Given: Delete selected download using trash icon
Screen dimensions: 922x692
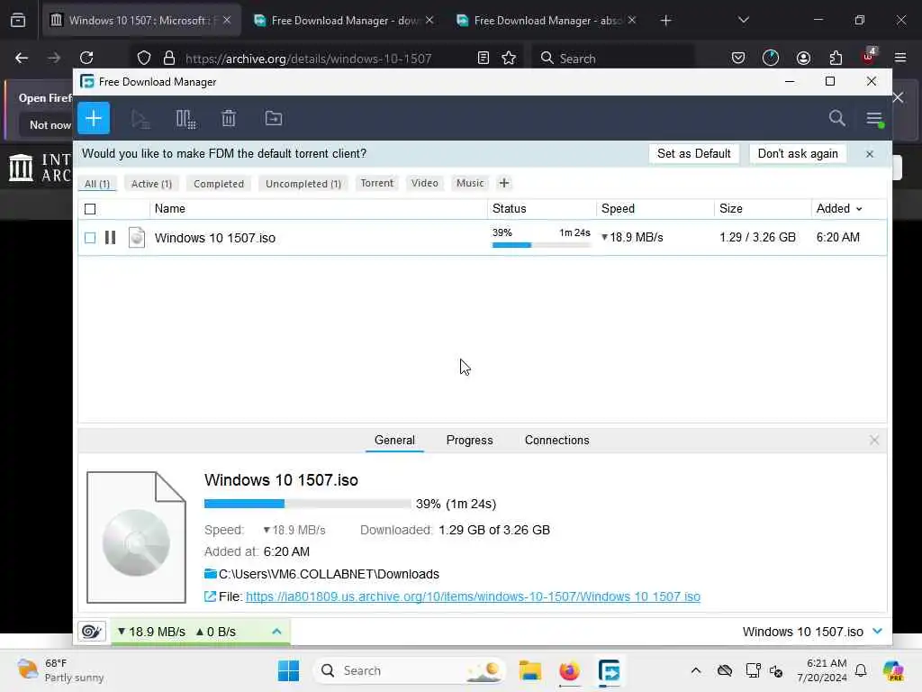Looking at the screenshot, I should point(229,119).
